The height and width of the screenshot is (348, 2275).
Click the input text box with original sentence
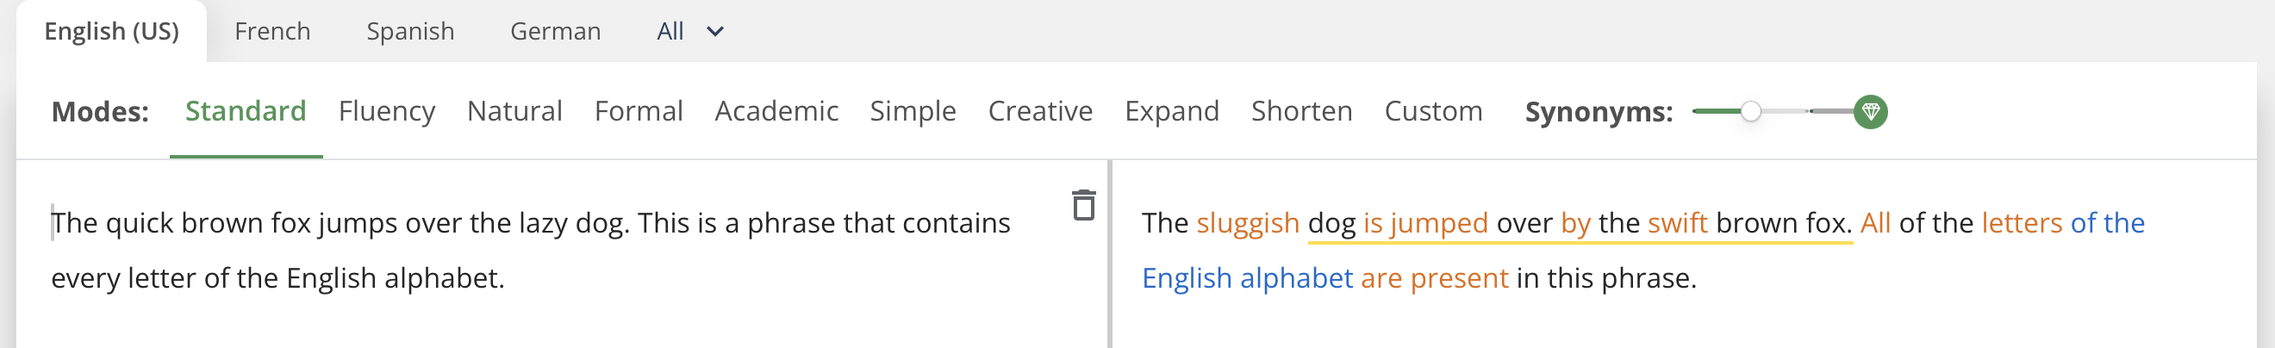coord(530,251)
